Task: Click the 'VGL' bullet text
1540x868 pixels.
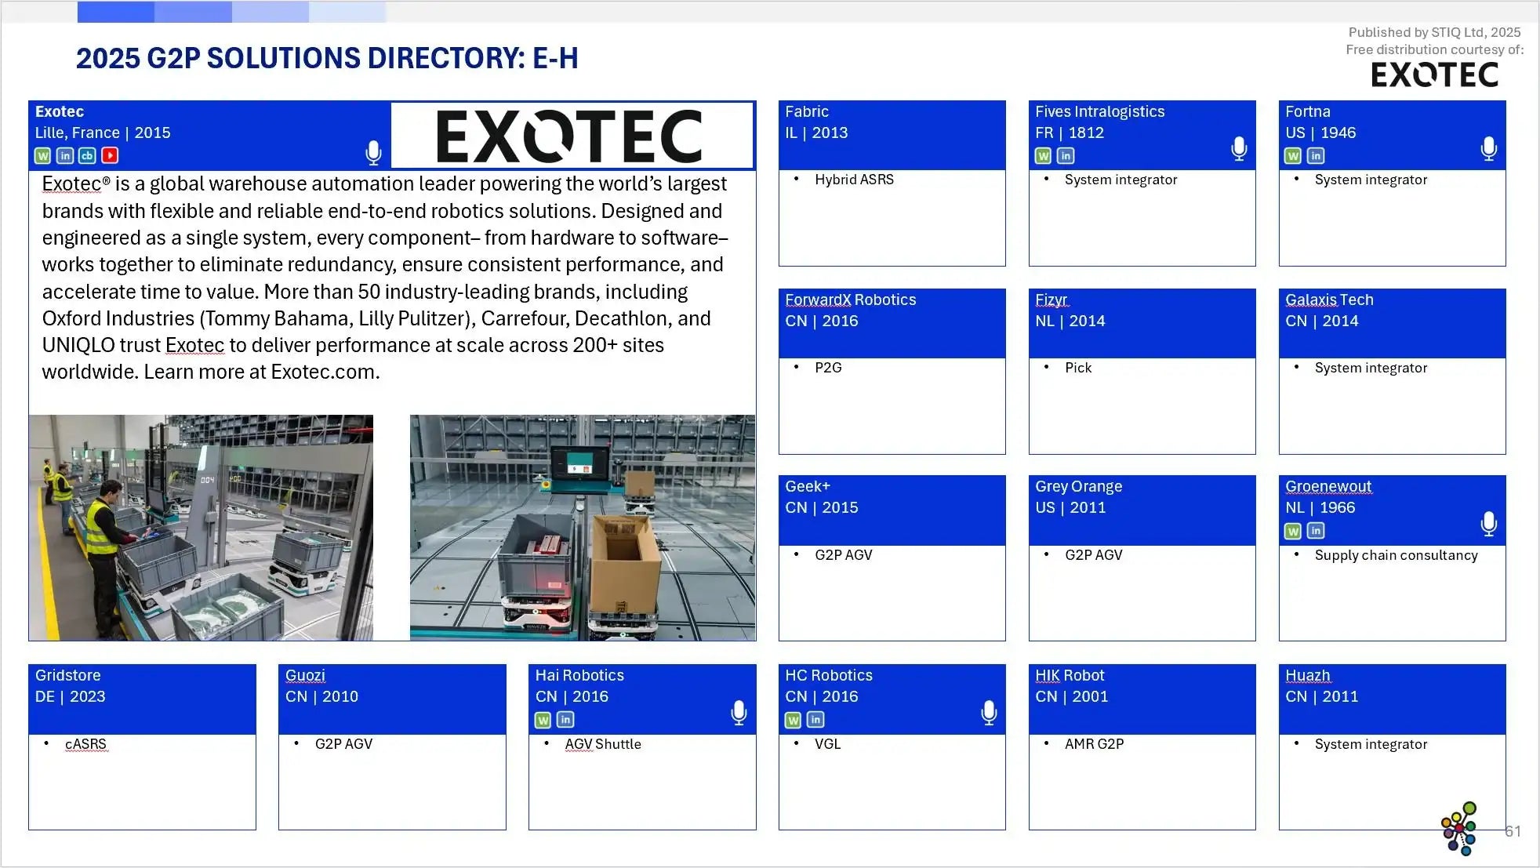Action: tap(827, 744)
